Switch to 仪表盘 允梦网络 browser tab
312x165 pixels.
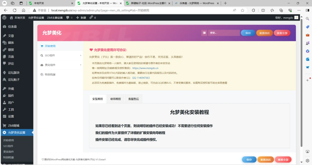tap(197, 3)
